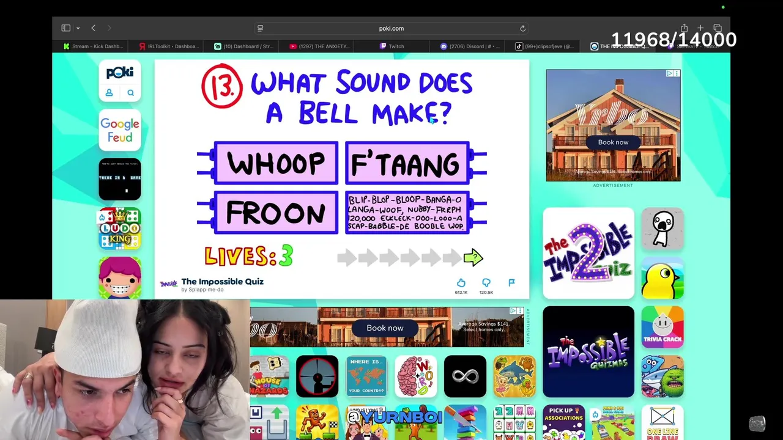
Task: Click the green skip arrow
Action: pos(473,258)
